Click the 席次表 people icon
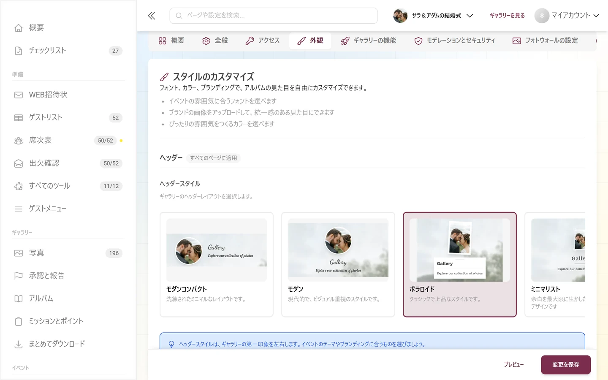 pos(19,141)
